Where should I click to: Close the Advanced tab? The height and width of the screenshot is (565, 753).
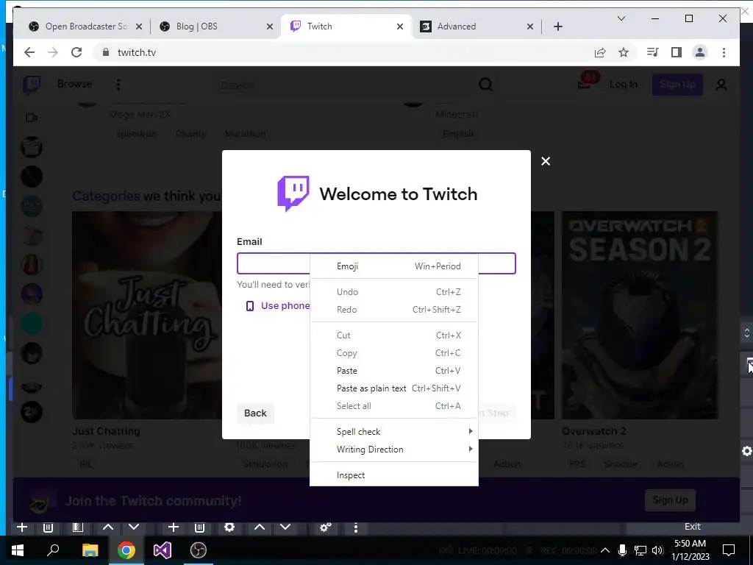pyautogui.click(x=530, y=26)
